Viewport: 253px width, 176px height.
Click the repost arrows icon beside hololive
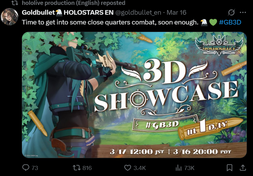point(15,3)
